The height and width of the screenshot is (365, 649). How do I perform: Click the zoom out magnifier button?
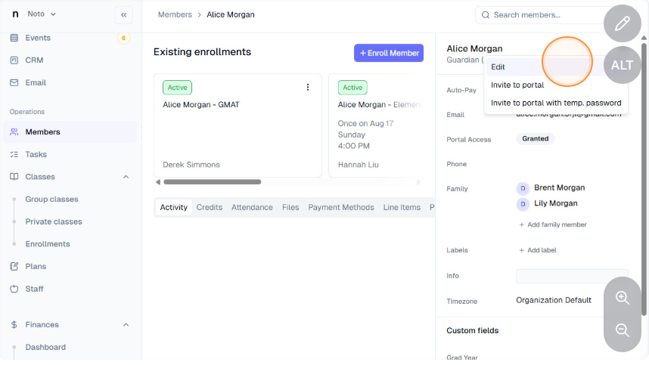click(622, 330)
